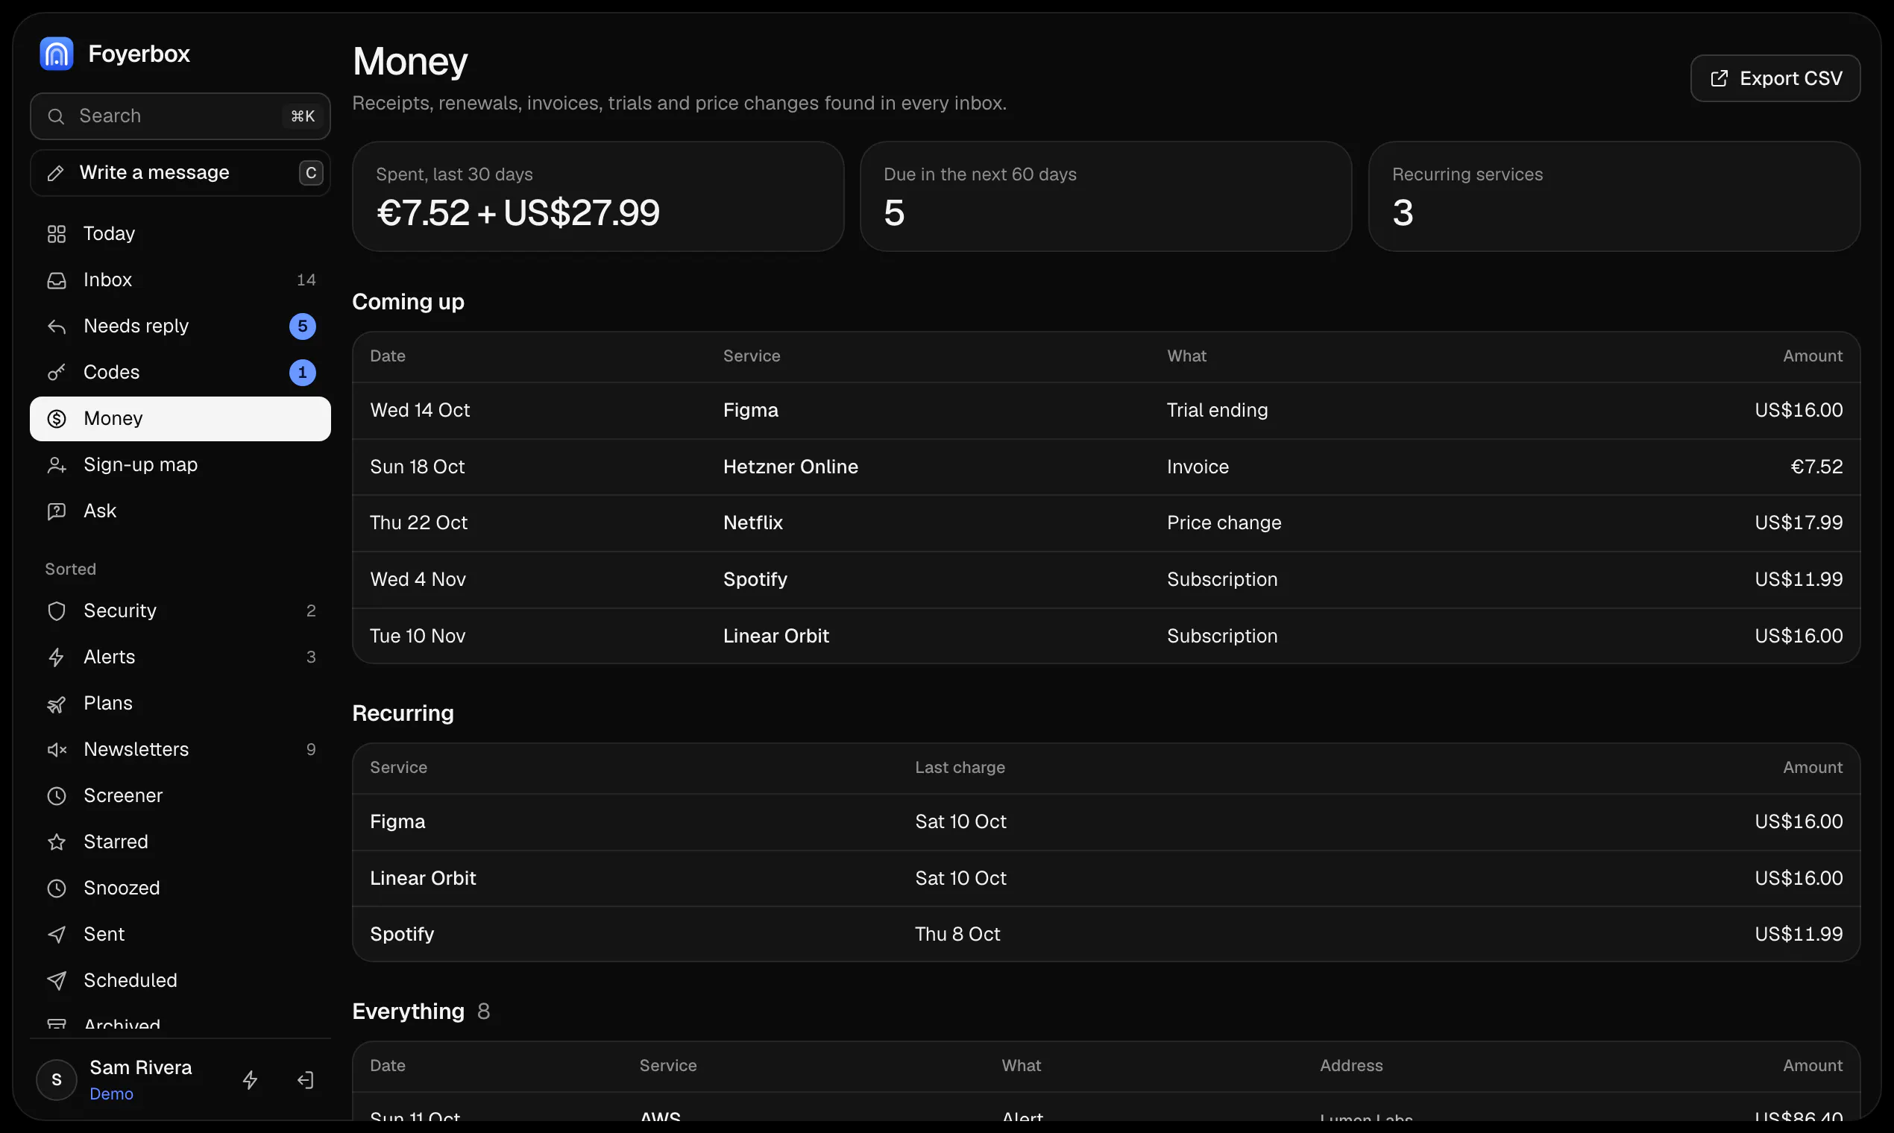Image resolution: width=1894 pixels, height=1133 pixels.
Task: Click the Sign-up map person icon
Action: coord(57,465)
